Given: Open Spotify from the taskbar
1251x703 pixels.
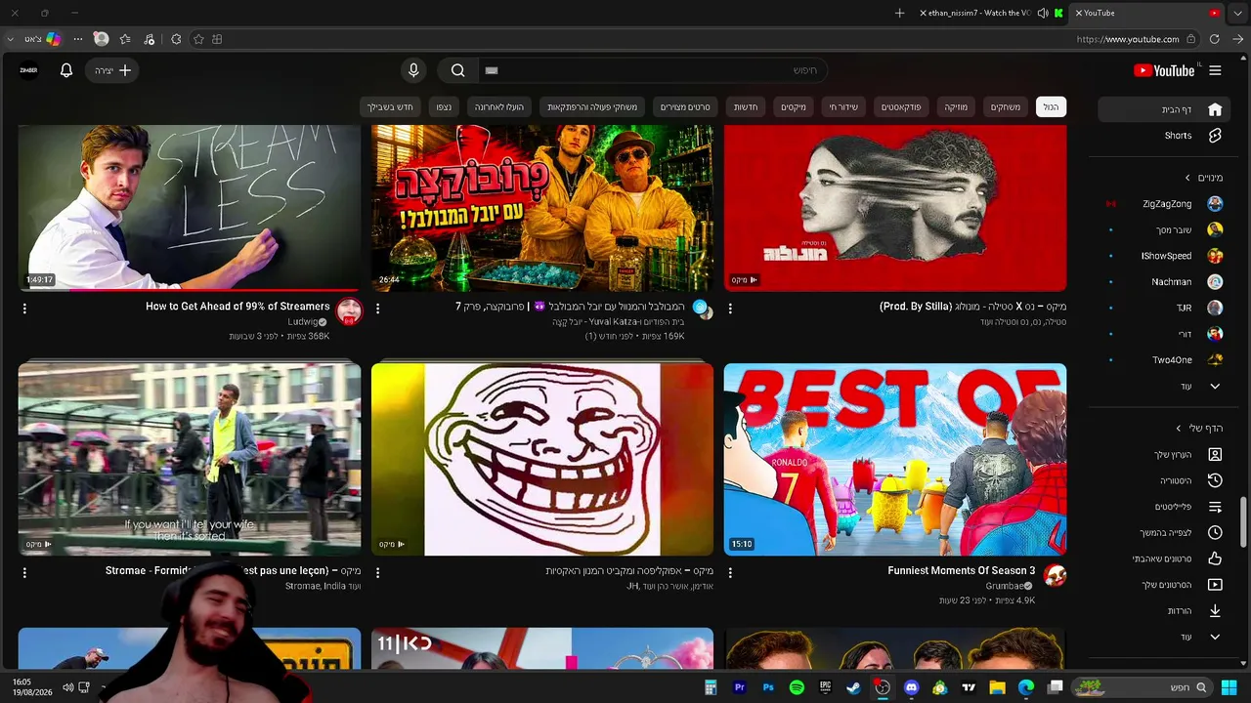Looking at the screenshot, I should 797,687.
